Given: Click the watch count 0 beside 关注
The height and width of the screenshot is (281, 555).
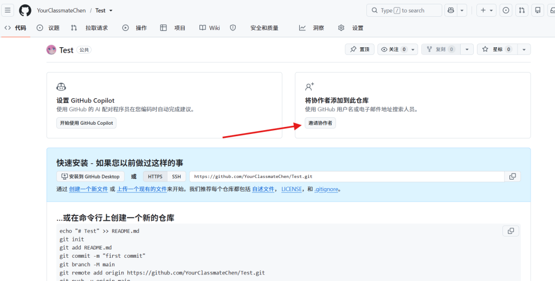Looking at the screenshot, I should [x=404, y=49].
